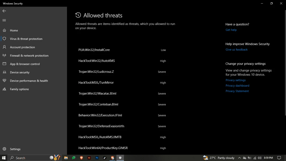Click the Device performance heart icon
This screenshot has height=161, width=286.
coord(5,80)
